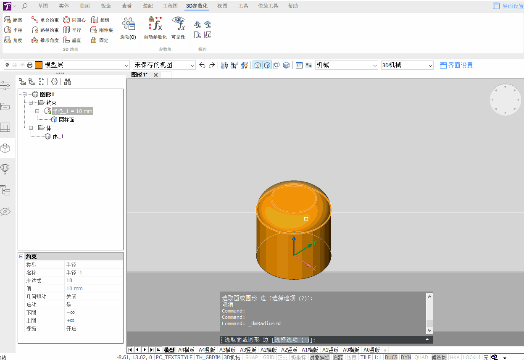The height and width of the screenshot is (360, 524).
Task: Click the command line input field
Action: (x=327, y=340)
